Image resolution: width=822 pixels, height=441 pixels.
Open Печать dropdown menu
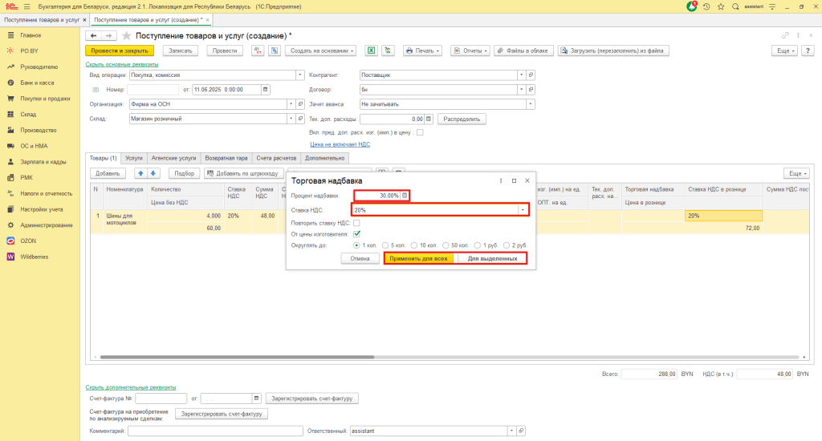click(x=422, y=51)
